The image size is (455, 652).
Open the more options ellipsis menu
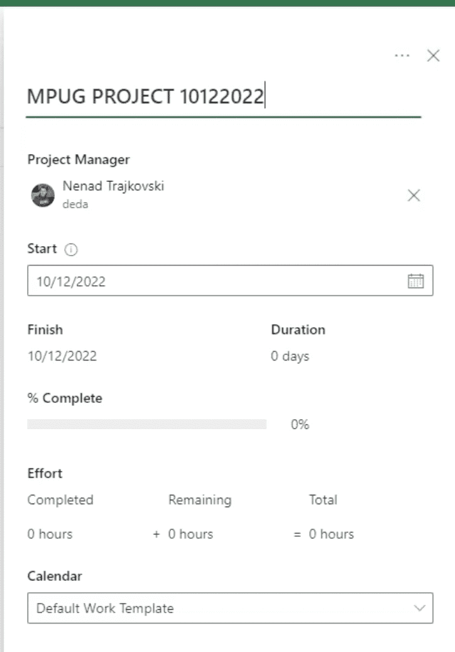click(402, 55)
